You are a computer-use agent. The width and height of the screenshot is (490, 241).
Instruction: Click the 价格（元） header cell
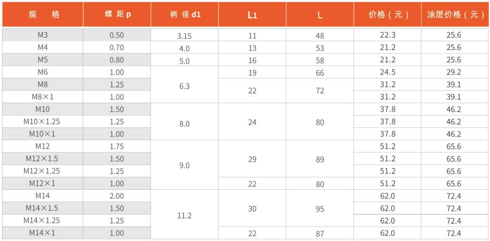point(388,15)
